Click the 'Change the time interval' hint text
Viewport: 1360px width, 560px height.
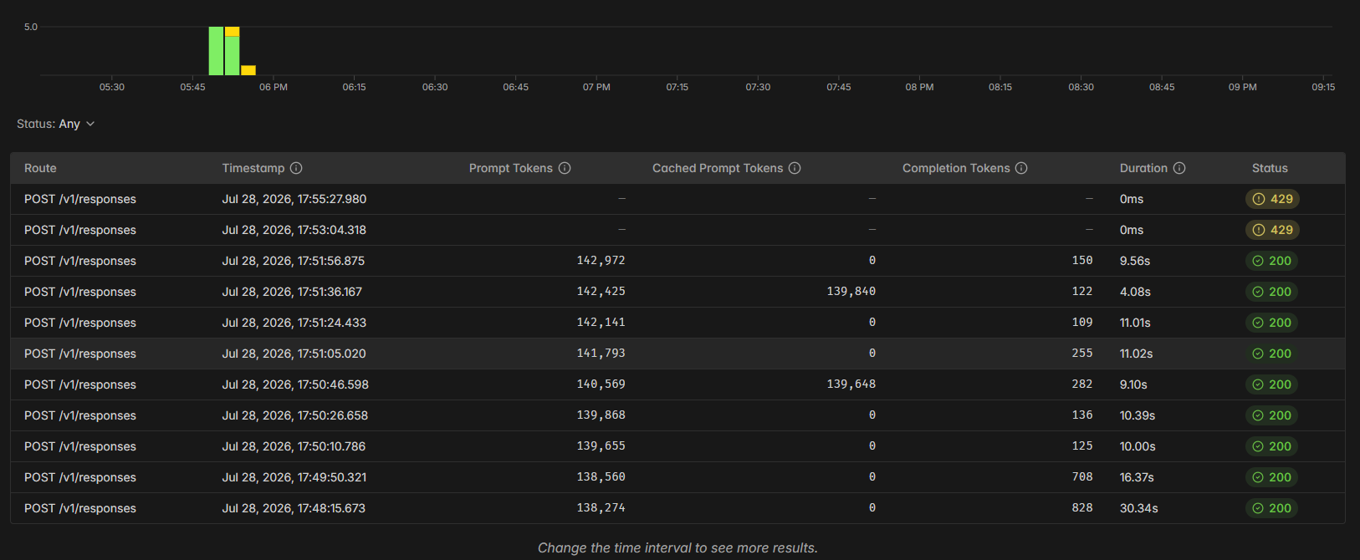[x=677, y=547]
